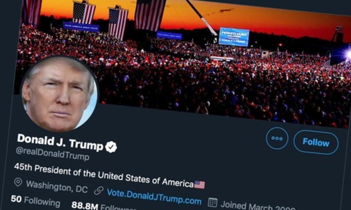
Task: Click the location pin icon
Action: coord(18,182)
